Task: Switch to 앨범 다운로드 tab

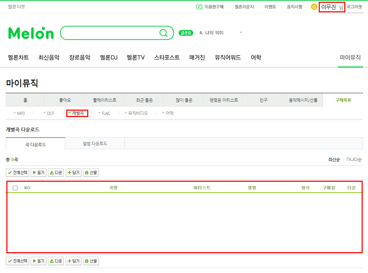Action: [x=95, y=144]
